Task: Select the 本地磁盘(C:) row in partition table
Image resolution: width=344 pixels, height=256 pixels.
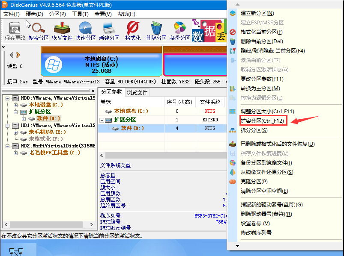Action: [162, 112]
